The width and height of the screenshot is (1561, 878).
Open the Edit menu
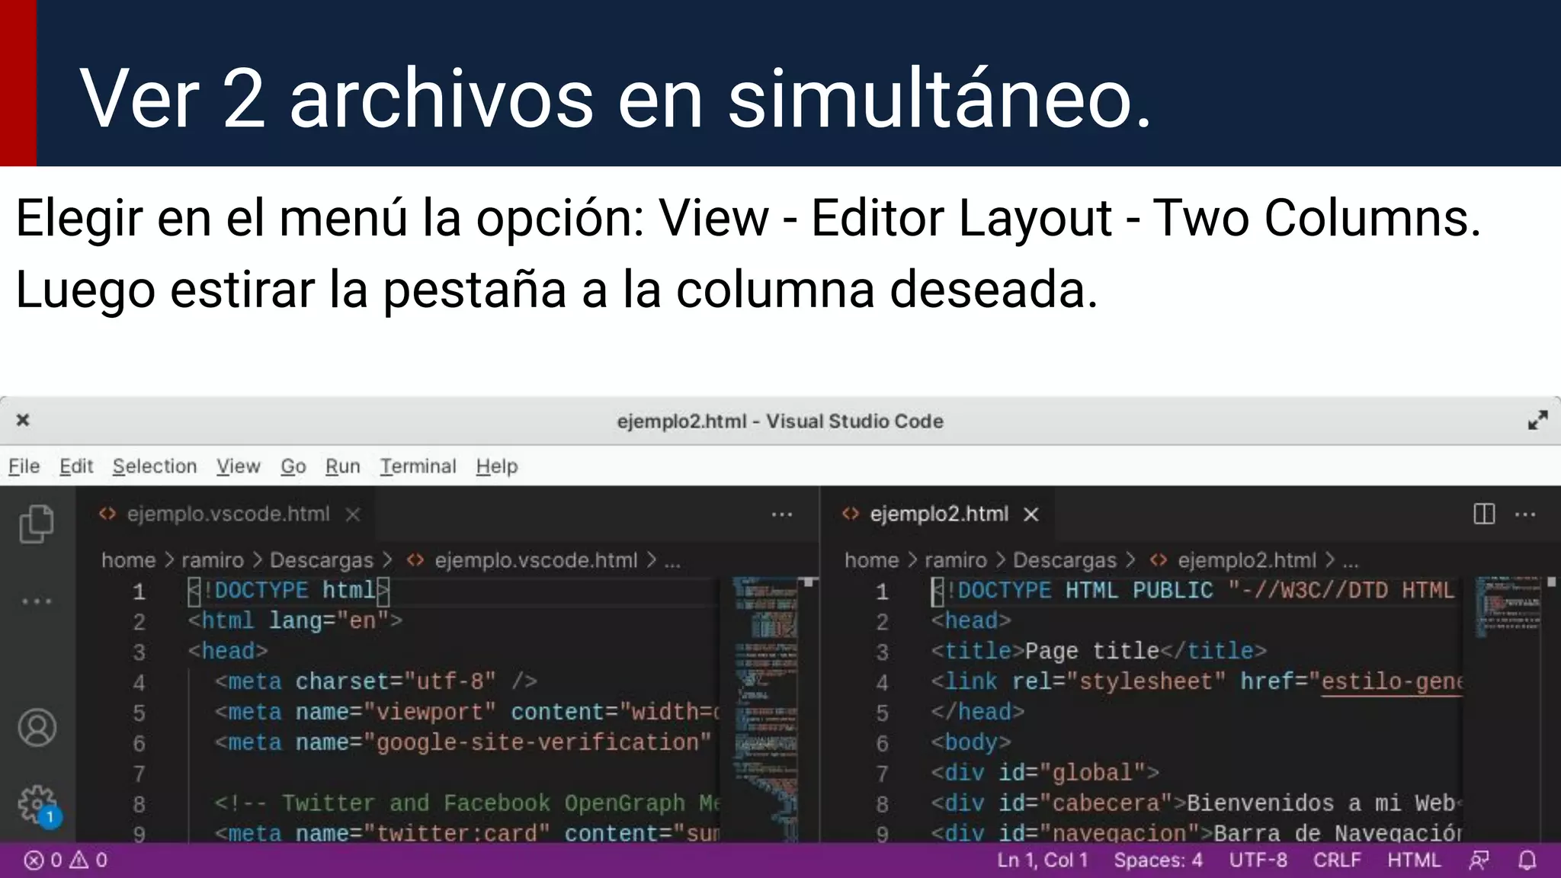pyautogui.click(x=76, y=466)
